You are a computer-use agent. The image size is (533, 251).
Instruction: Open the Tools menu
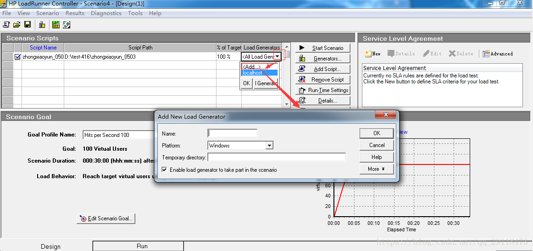click(135, 13)
